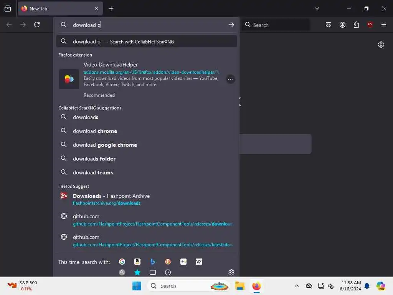Select the 'downloads' suggestion

pyautogui.click(x=146, y=117)
